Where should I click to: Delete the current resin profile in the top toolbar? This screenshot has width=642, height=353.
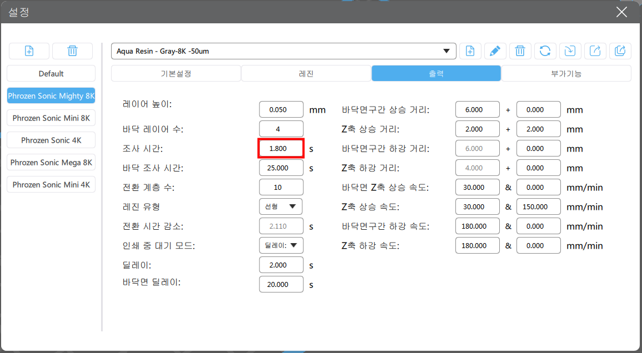tap(520, 51)
